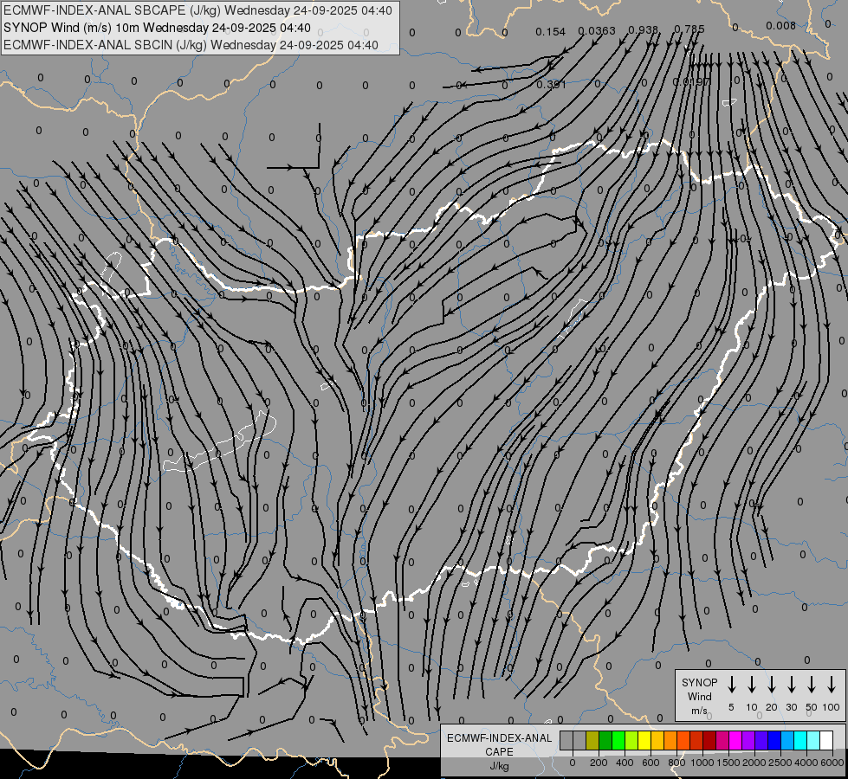Click the map value 0.391
The image size is (848, 779).
(x=551, y=84)
